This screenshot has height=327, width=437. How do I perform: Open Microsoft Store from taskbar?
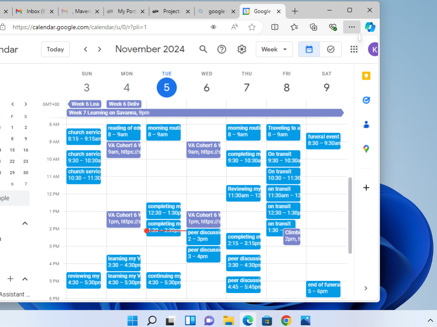[x=267, y=320]
